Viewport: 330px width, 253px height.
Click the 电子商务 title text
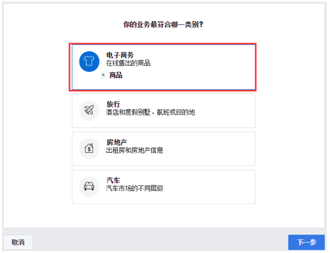pos(120,55)
